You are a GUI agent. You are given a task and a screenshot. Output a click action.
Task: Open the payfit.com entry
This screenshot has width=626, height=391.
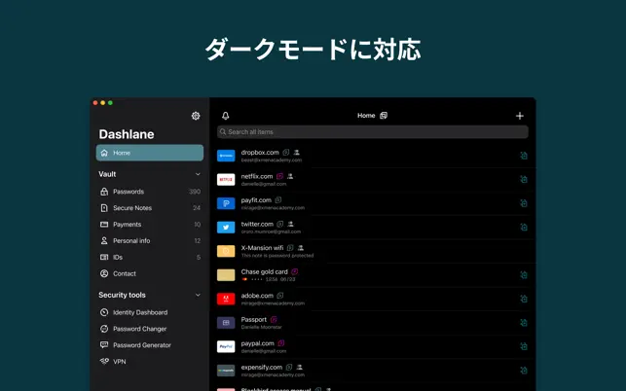tap(373, 203)
